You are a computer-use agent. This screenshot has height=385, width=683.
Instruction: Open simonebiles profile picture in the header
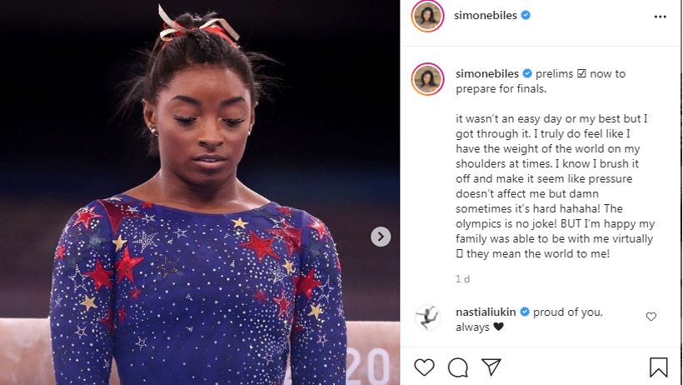[x=427, y=16]
